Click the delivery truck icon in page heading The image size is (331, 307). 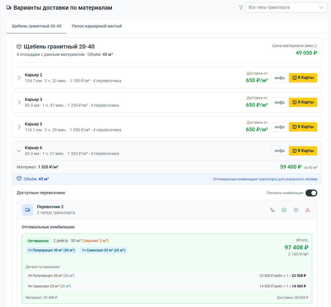click(9, 8)
